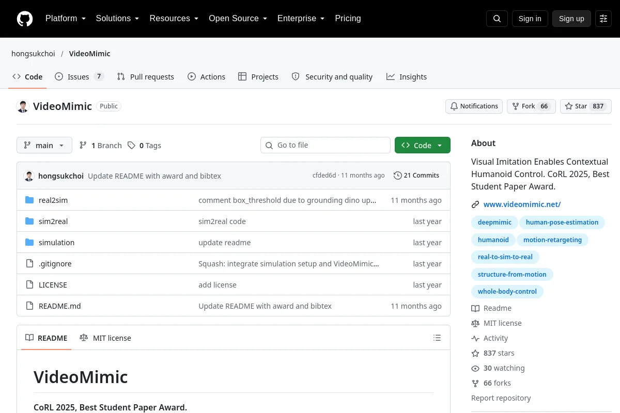Open the README outline list icon

[437, 338]
